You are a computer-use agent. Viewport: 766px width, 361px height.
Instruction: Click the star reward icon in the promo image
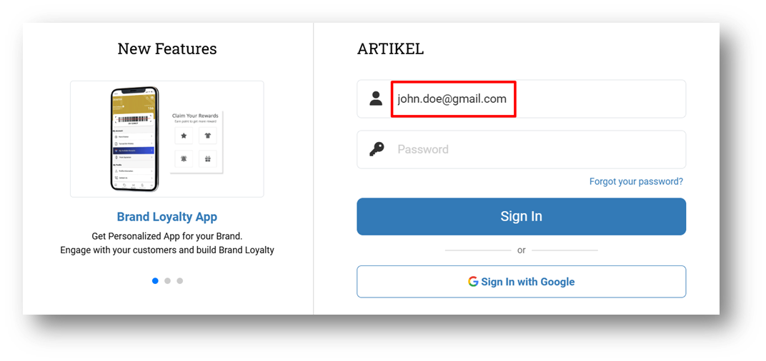pyautogui.click(x=184, y=136)
